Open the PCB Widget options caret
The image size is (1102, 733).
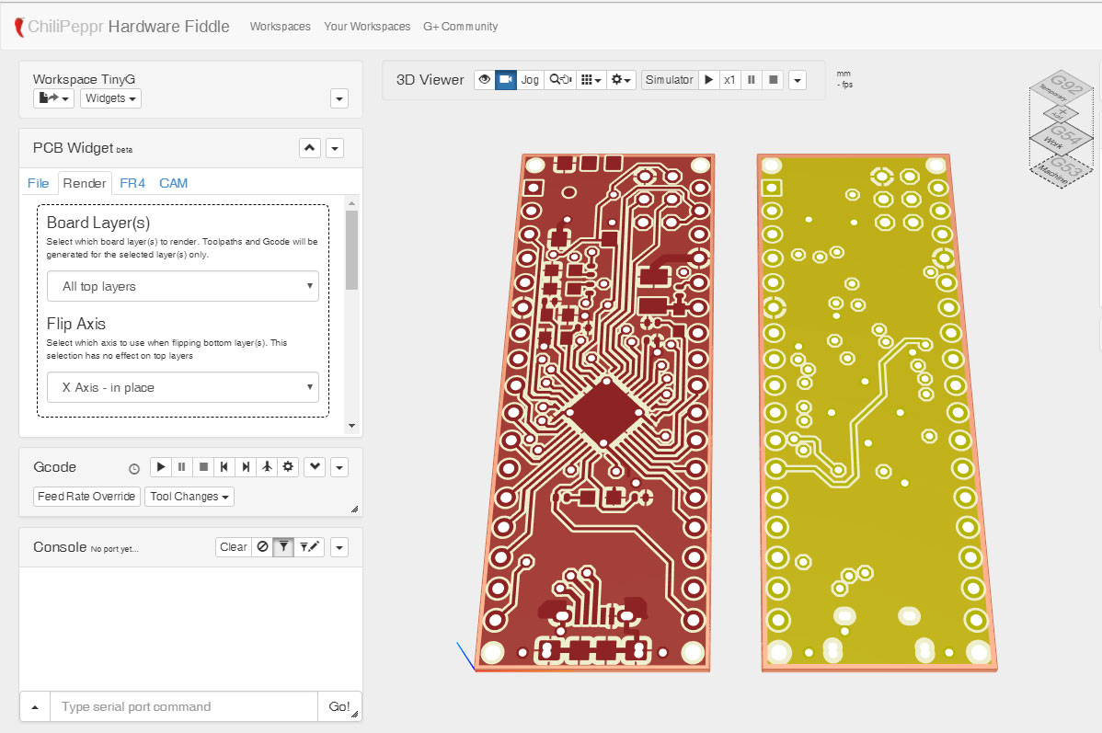335,148
